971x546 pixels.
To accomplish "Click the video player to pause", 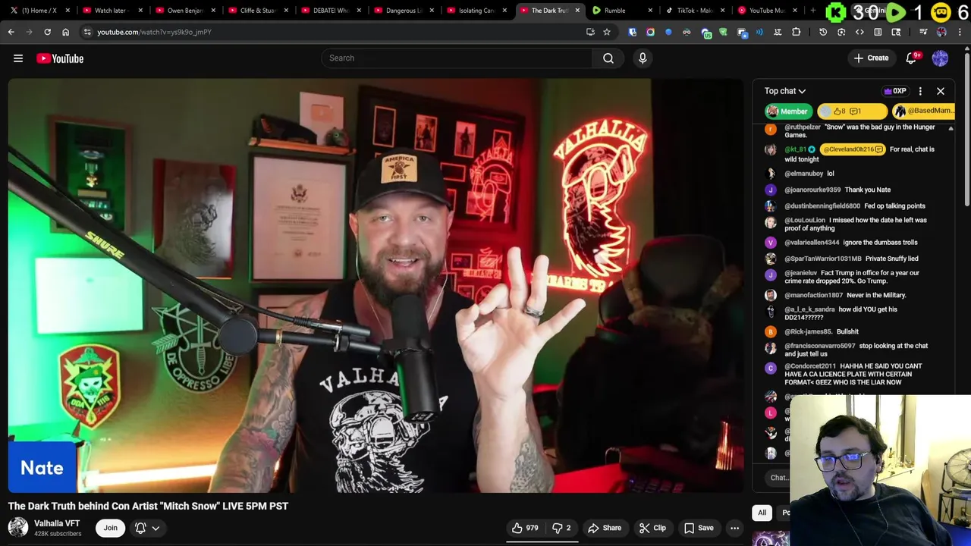I will [376, 286].
